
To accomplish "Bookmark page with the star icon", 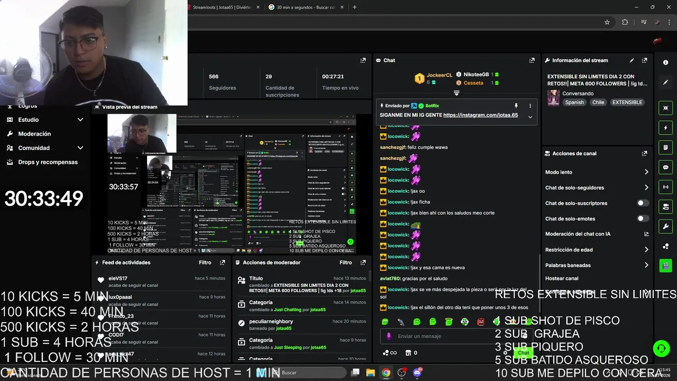I will click(x=607, y=22).
